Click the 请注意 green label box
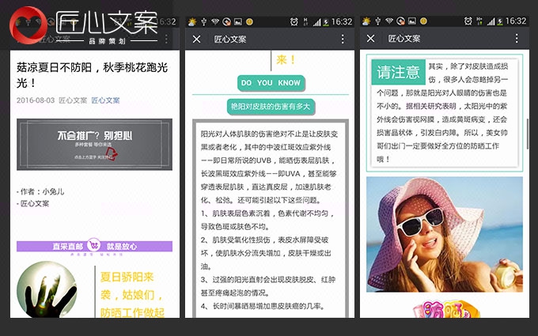The width and height of the screenshot is (538, 336). (x=398, y=73)
